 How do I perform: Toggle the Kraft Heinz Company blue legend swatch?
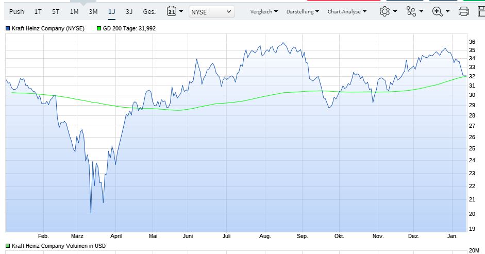(x=8, y=29)
